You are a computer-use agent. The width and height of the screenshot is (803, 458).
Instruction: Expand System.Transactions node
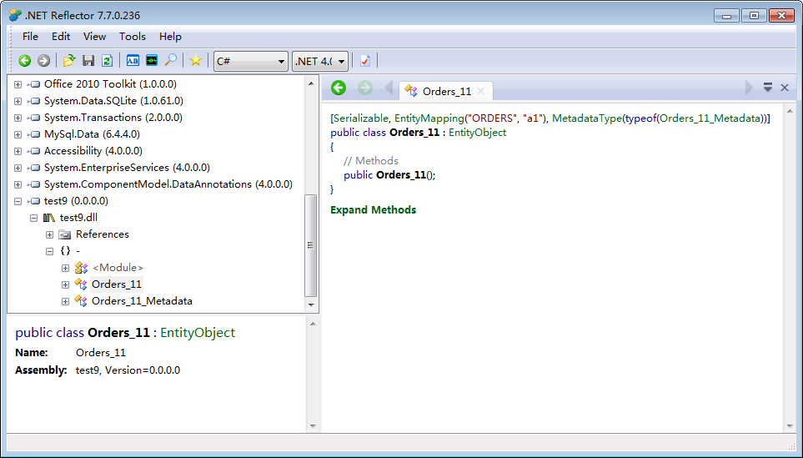click(x=18, y=118)
